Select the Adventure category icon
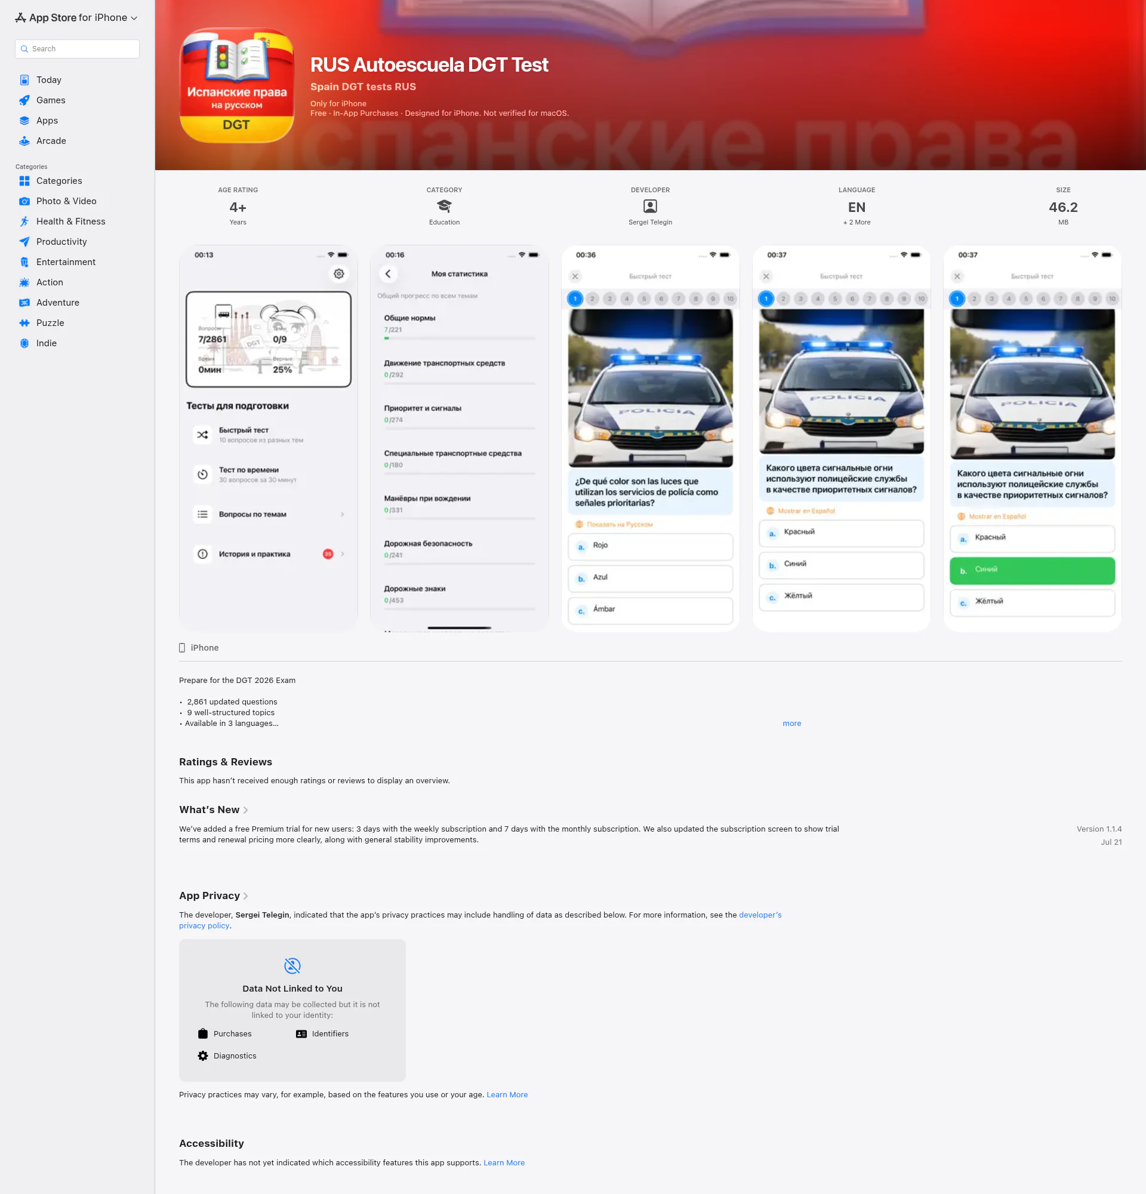1146x1194 pixels. tap(24, 303)
